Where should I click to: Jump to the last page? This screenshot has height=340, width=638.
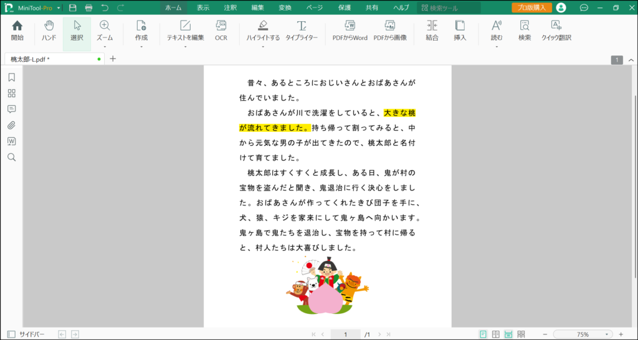click(x=389, y=334)
